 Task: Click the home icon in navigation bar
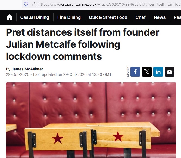click(10, 17)
